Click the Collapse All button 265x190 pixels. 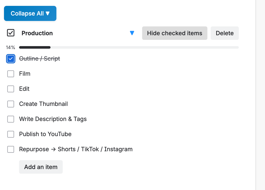pos(30,14)
